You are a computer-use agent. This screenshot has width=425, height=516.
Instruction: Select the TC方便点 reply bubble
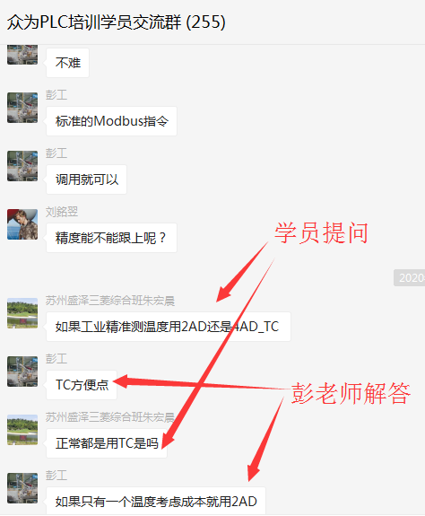[82, 385]
